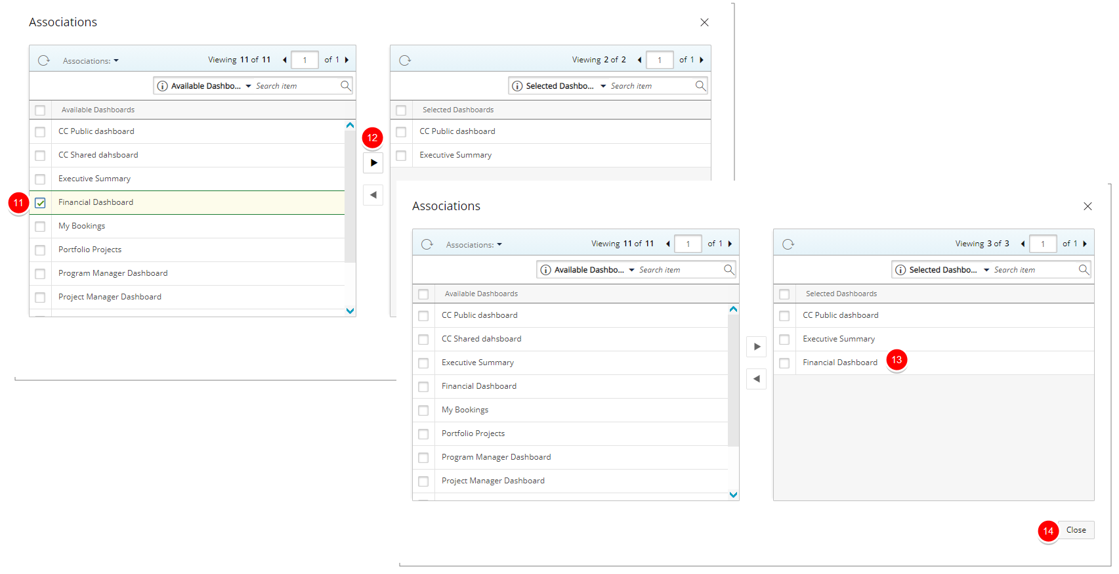
Task: Check select-all box in Viewing 3 of 3 panel
Action: click(x=784, y=294)
